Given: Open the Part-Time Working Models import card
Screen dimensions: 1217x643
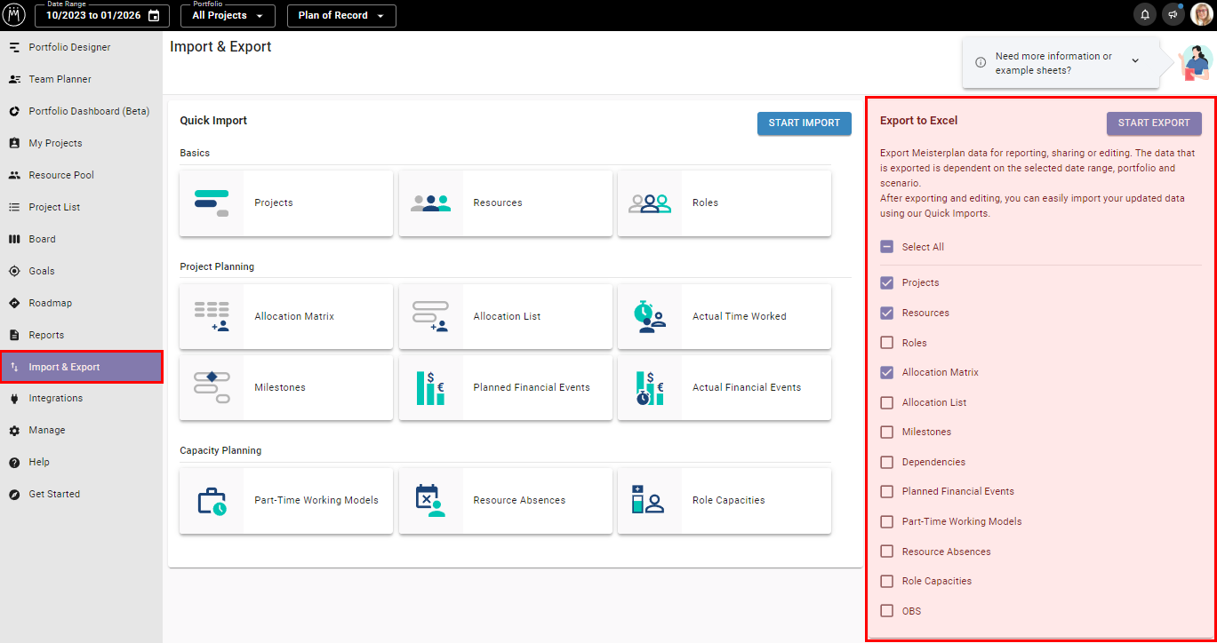Looking at the screenshot, I should (286, 500).
